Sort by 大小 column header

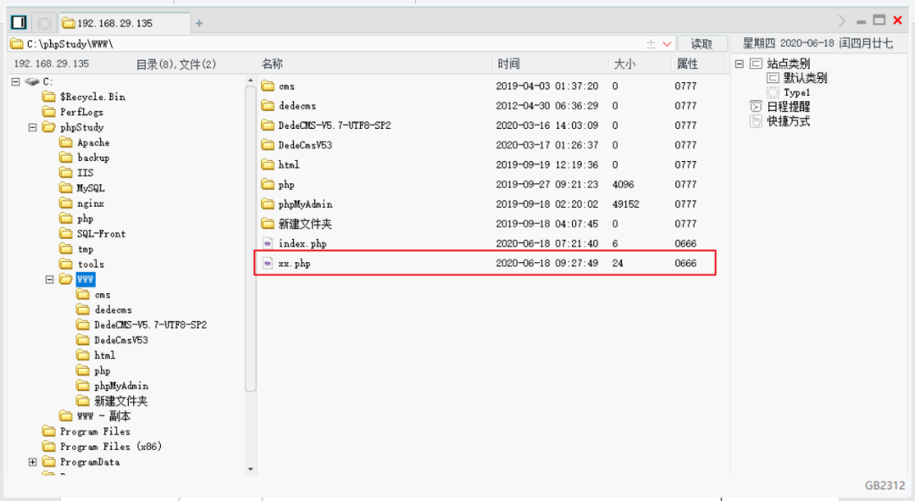[x=624, y=64]
